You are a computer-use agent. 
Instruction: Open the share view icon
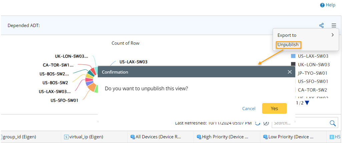click(321, 25)
